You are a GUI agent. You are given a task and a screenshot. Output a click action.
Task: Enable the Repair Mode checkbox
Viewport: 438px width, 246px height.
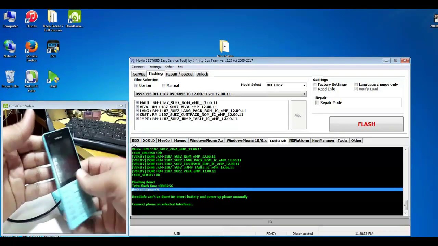(318, 102)
